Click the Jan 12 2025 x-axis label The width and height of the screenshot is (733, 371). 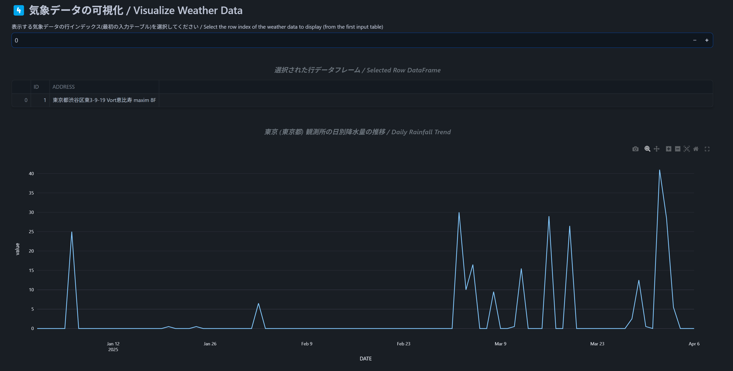113,347
